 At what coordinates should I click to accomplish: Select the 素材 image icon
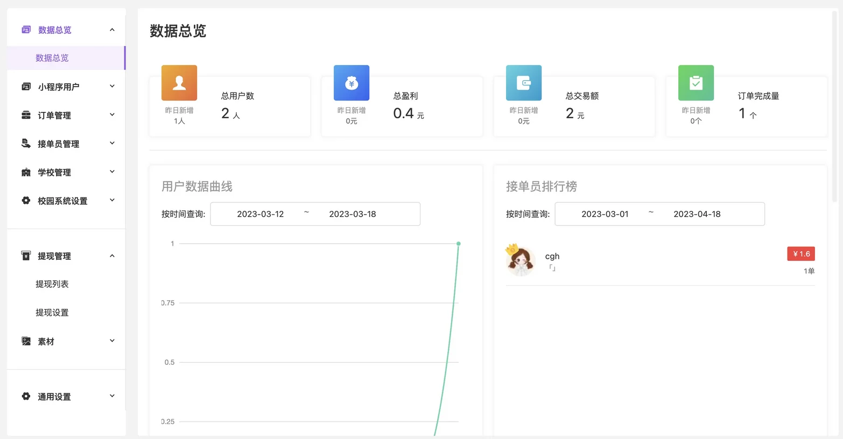[25, 341]
